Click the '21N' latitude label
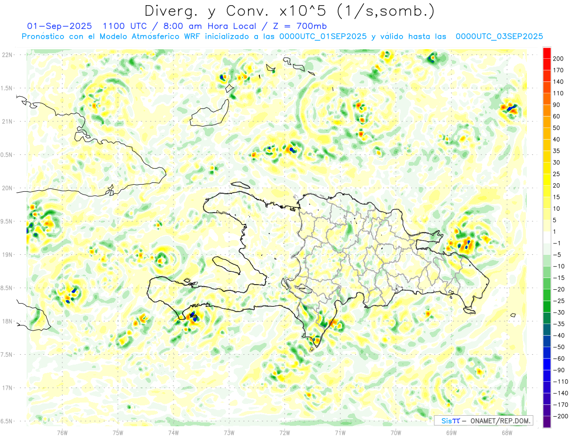This screenshot has height=439, width=569. pyautogui.click(x=7, y=121)
